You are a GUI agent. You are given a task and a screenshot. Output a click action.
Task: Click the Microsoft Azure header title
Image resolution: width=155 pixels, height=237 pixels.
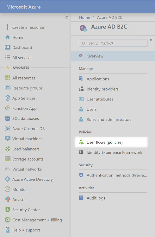tap(23, 7)
